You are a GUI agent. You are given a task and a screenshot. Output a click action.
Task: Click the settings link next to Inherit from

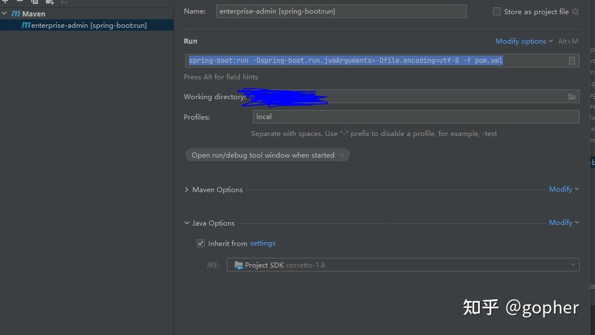[263, 243]
